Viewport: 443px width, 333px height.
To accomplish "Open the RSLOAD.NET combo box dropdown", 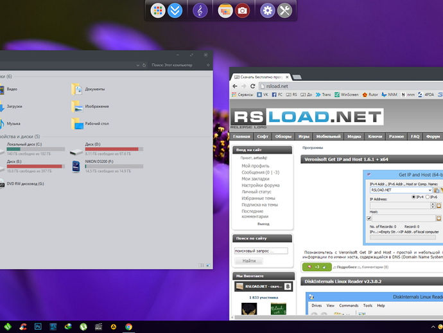I will [430, 190].
